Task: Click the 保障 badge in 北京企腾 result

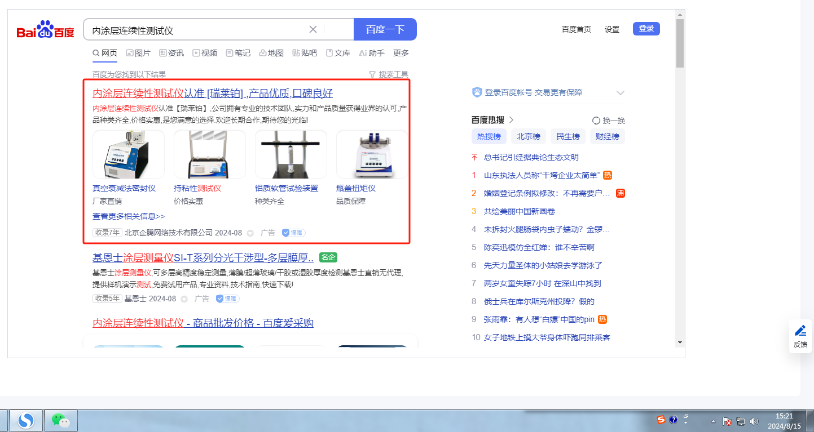Action: pos(293,233)
